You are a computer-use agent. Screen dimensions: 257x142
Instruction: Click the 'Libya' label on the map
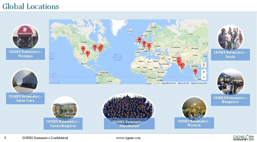click(x=149, y=62)
